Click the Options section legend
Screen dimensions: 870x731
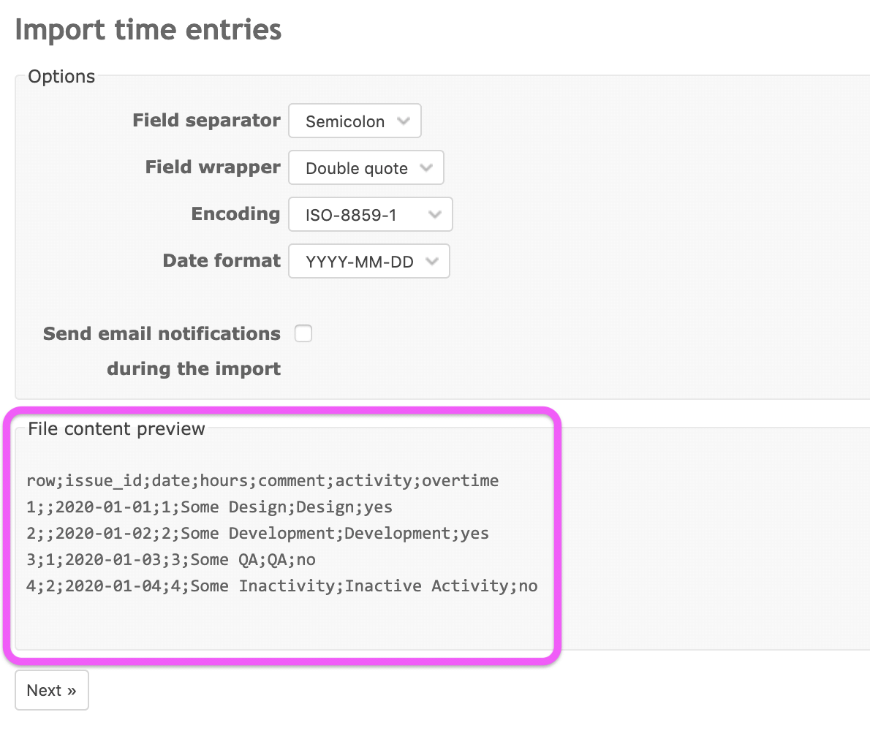pyautogui.click(x=61, y=77)
